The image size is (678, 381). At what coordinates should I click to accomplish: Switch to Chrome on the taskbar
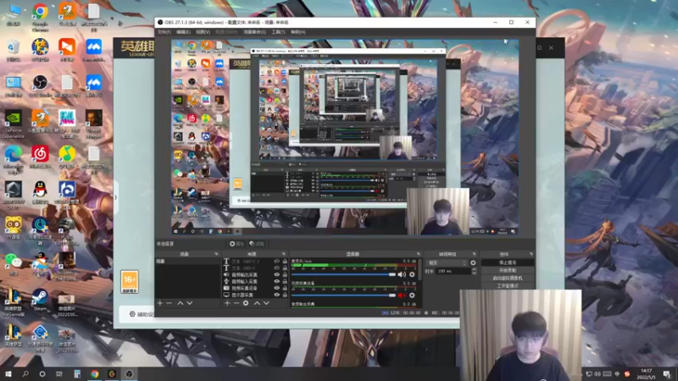tap(94, 373)
